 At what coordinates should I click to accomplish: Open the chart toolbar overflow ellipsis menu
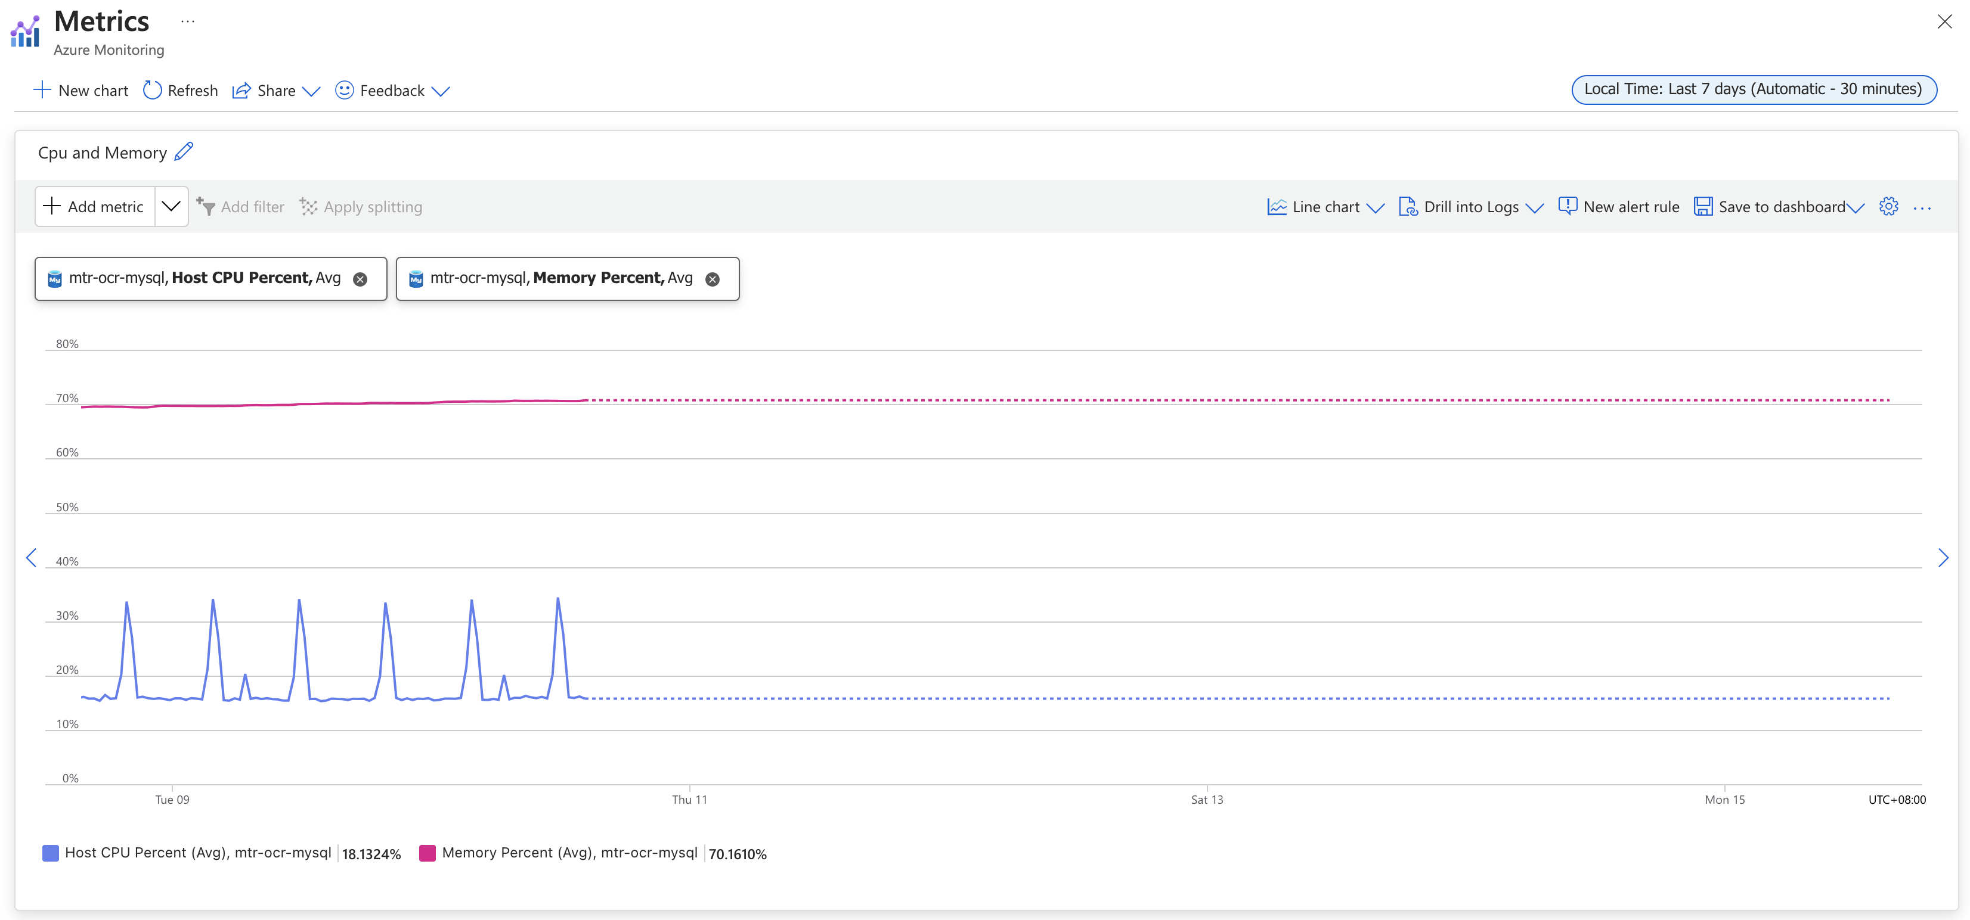[1923, 207]
